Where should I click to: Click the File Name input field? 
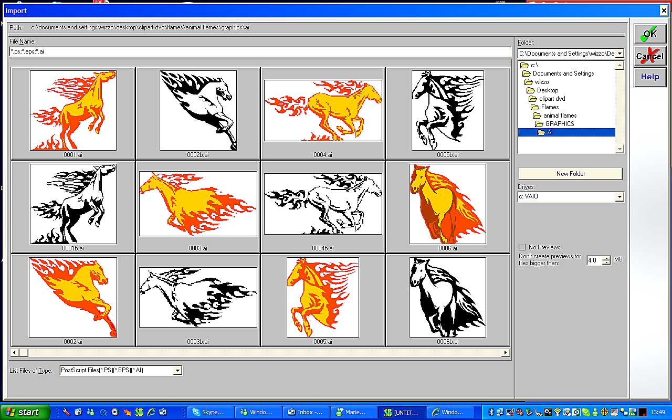tap(260, 51)
